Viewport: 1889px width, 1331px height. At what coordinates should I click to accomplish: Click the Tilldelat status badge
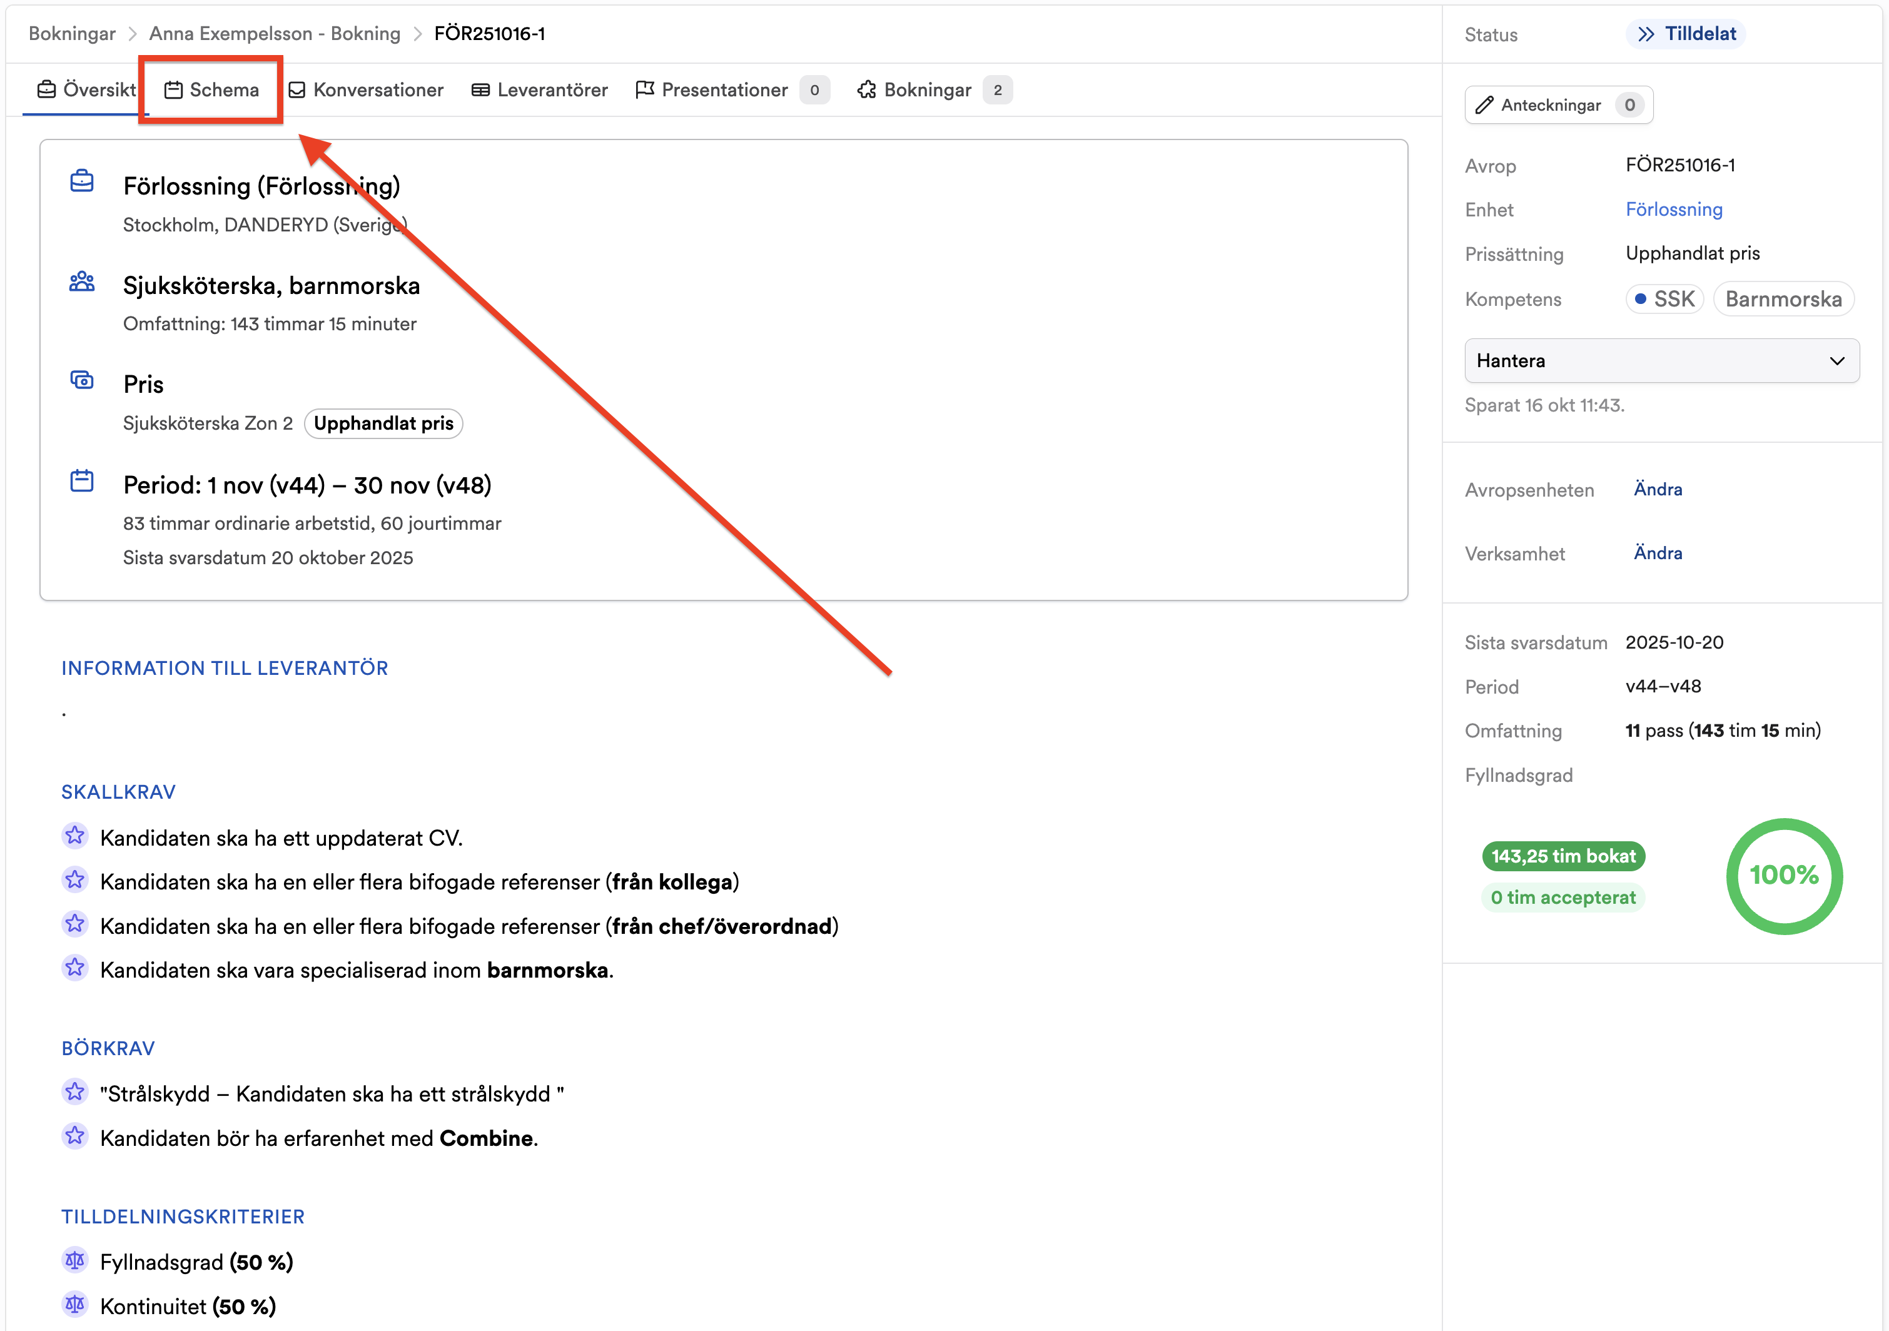click(x=1686, y=34)
